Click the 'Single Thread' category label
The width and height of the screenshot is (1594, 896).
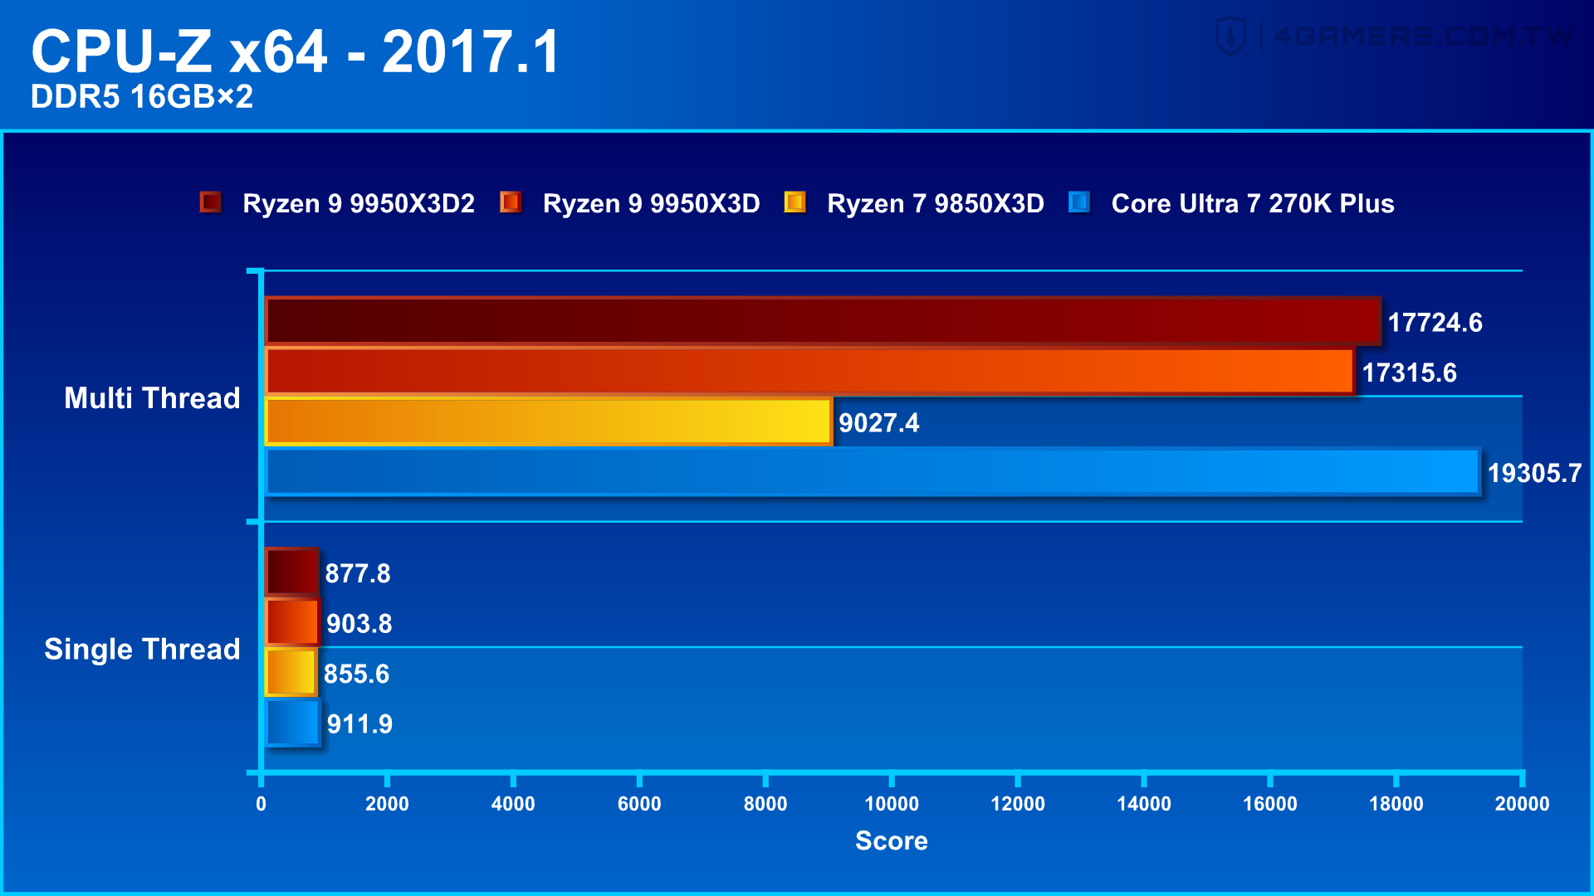point(142,650)
